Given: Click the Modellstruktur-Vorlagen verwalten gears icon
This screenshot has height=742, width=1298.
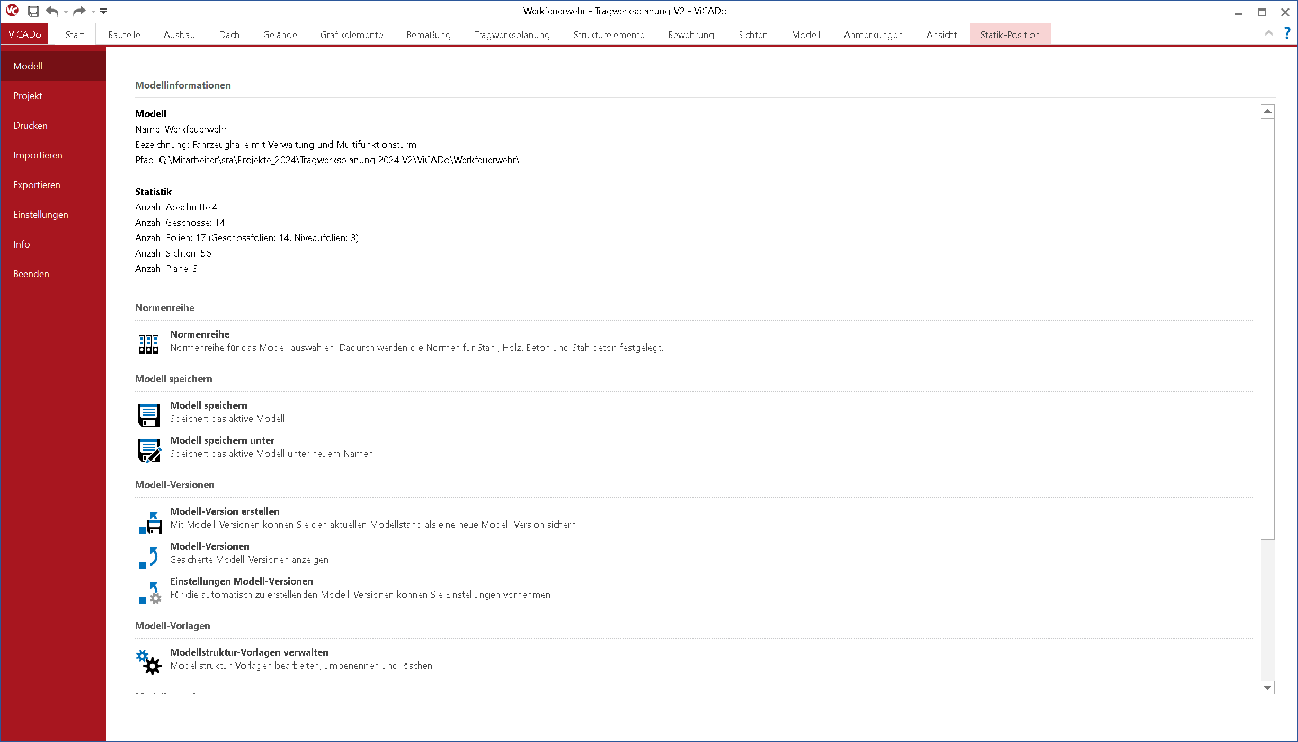Looking at the screenshot, I should click(149, 662).
